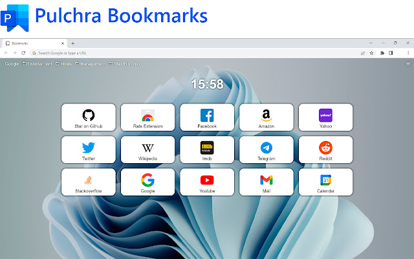Screen dimensions: 414x259
Task: Open the menu icon right of bookmarks bar
Action: [408, 63]
